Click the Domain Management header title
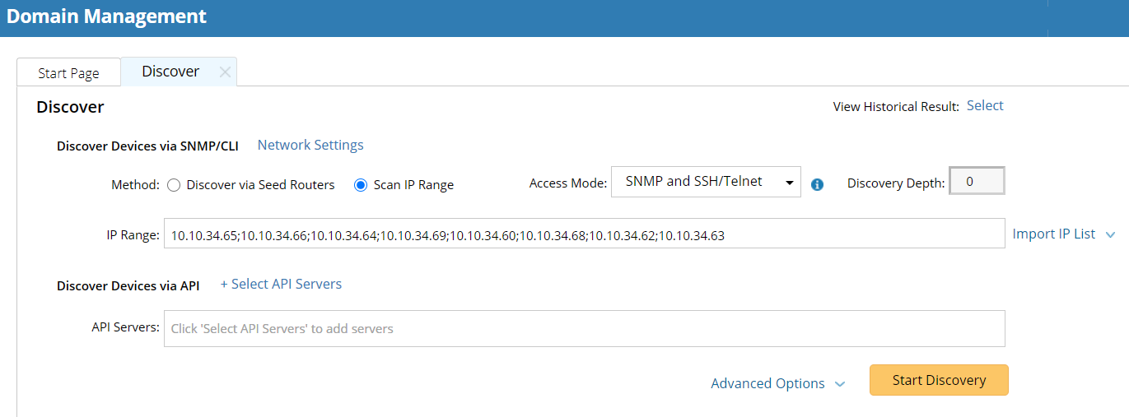Screen dimensions: 1129x417 (106, 16)
